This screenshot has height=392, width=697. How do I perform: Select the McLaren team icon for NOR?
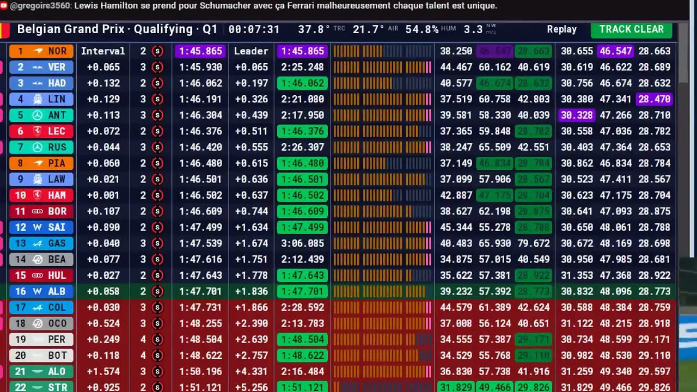point(38,51)
